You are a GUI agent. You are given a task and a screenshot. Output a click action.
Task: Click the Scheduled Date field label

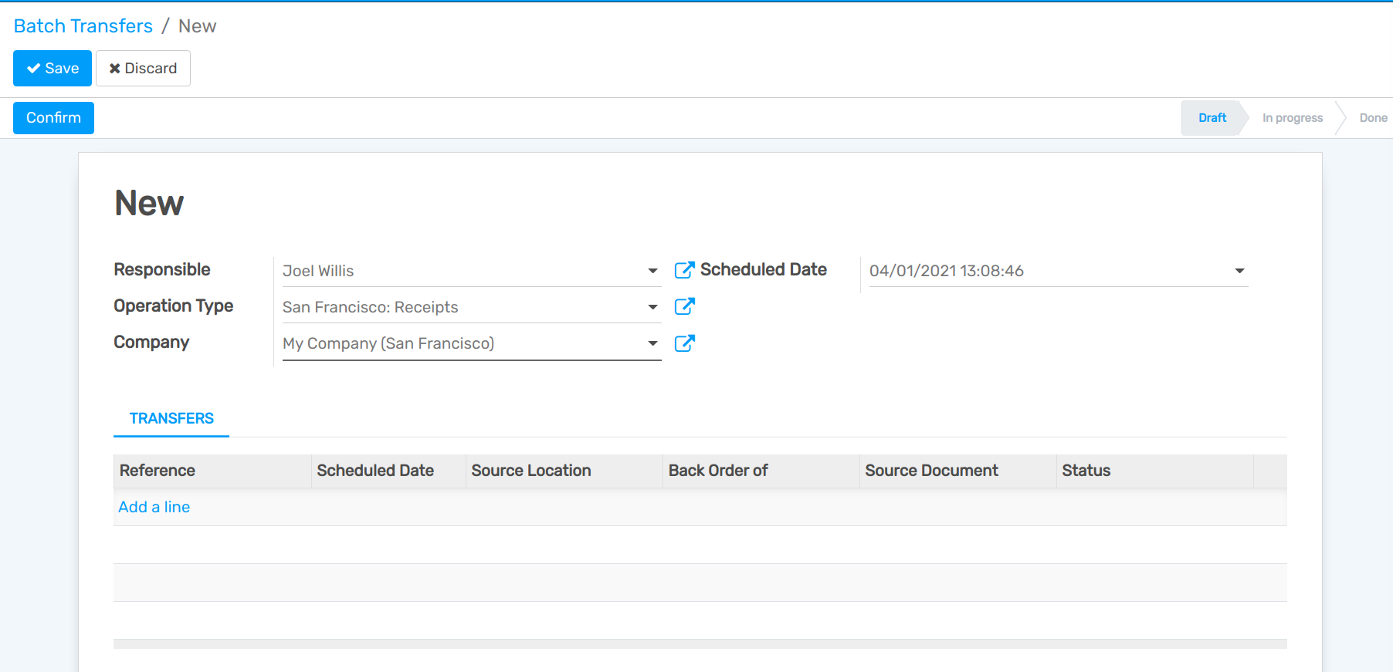pyautogui.click(x=764, y=269)
